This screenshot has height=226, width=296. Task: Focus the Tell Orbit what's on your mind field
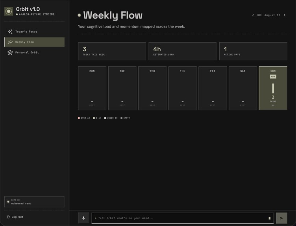[x=183, y=218]
